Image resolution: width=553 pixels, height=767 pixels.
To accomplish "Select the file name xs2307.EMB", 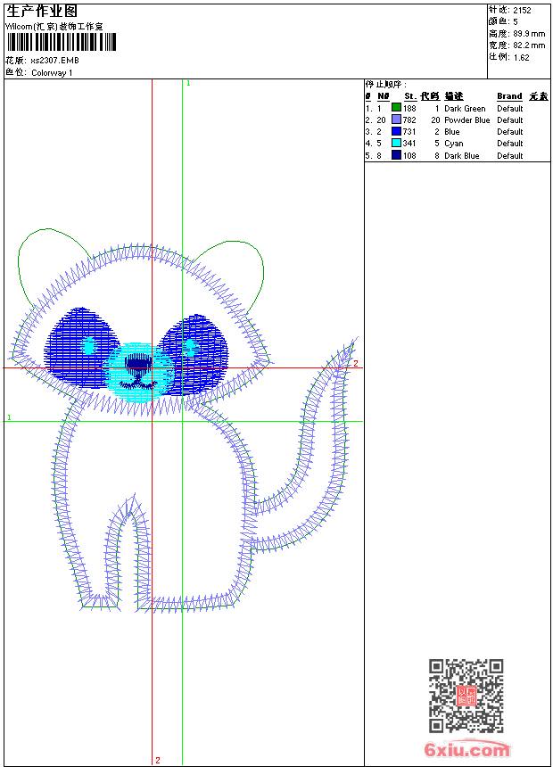I will coord(54,61).
